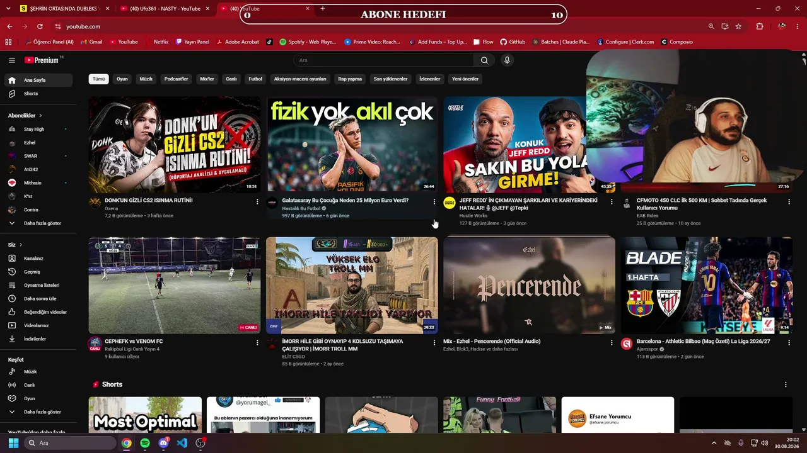The height and width of the screenshot is (453, 807).
Task: Select the Oyun filter chip
Action: pos(122,79)
